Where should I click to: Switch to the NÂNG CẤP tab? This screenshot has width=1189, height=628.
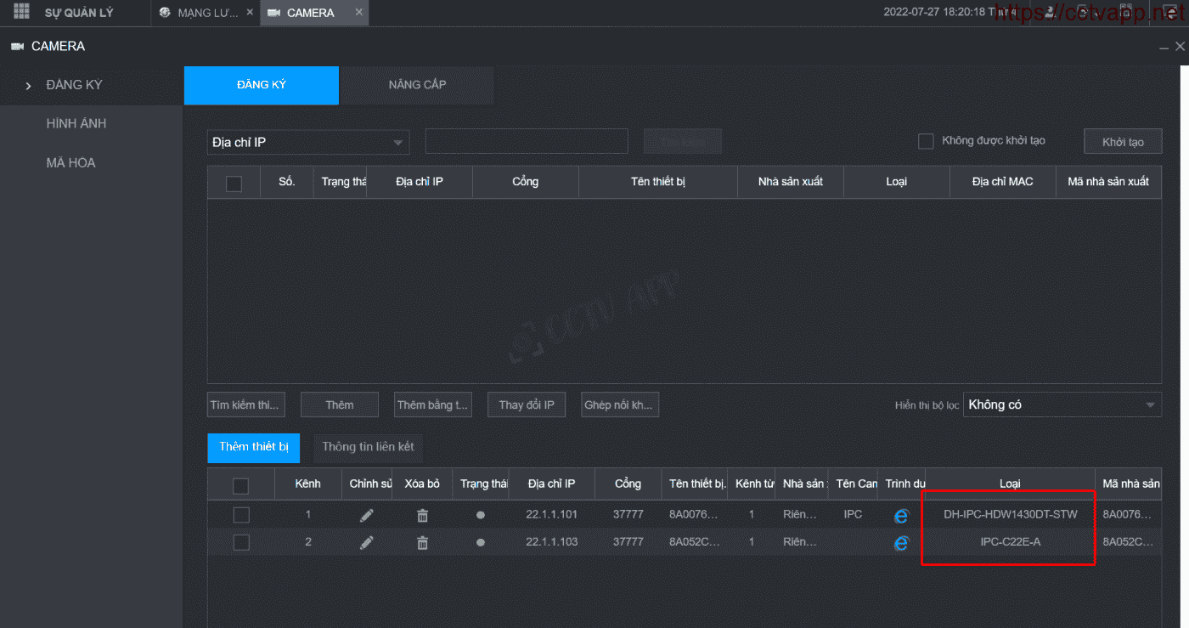417,85
